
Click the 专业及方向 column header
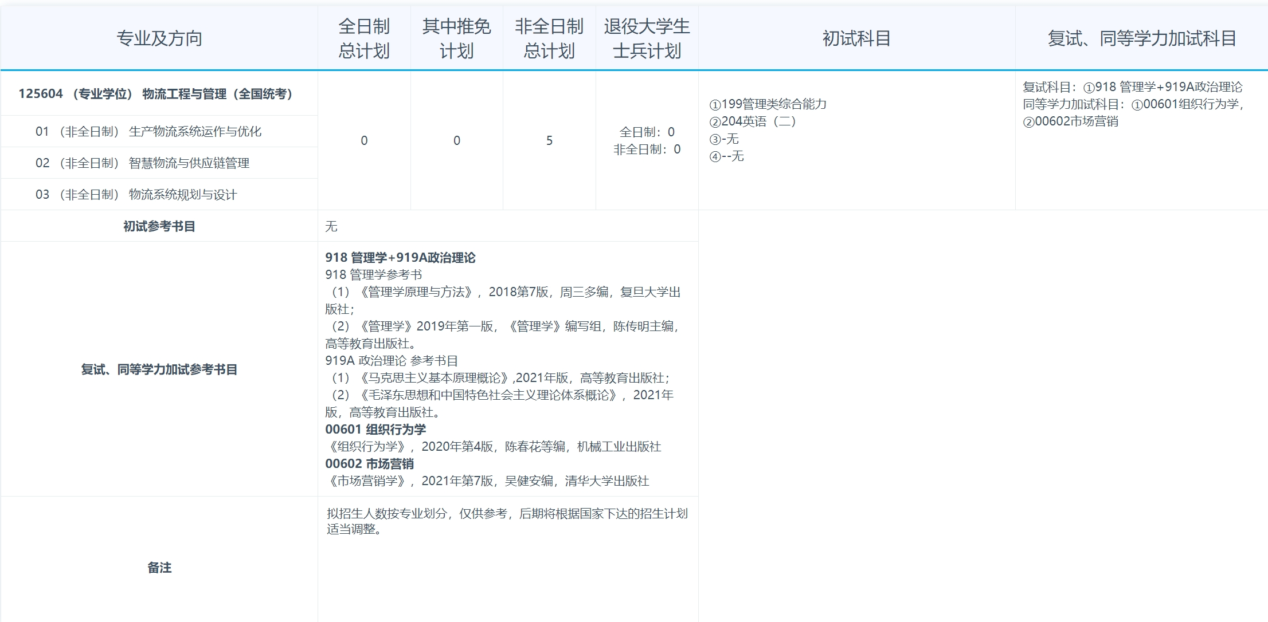(159, 39)
